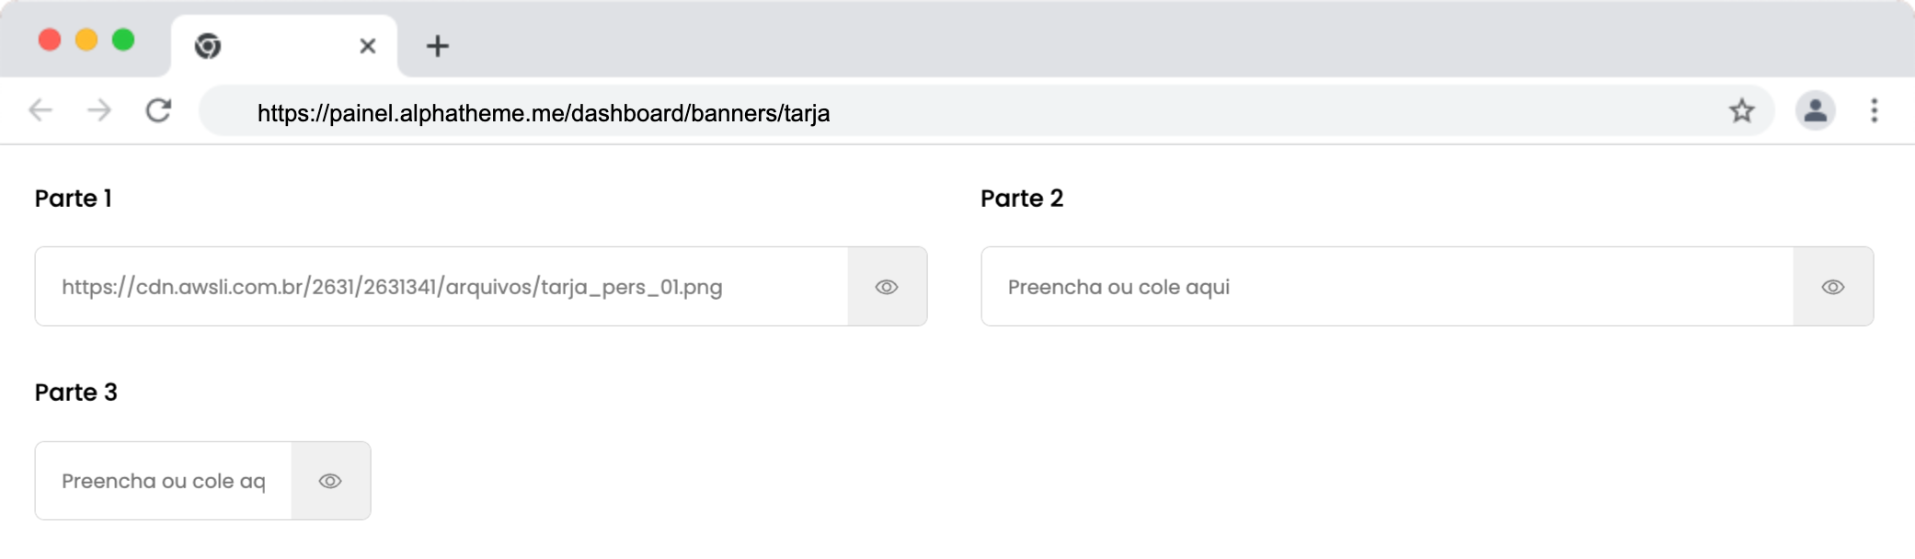
Task: Bookmark this page with the star icon
Action: click(x=1741, y=111)
